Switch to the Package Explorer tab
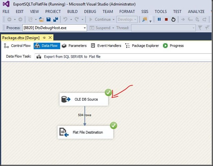The height and width of the screenshot is (166, 213). click(x=142, y=46)
